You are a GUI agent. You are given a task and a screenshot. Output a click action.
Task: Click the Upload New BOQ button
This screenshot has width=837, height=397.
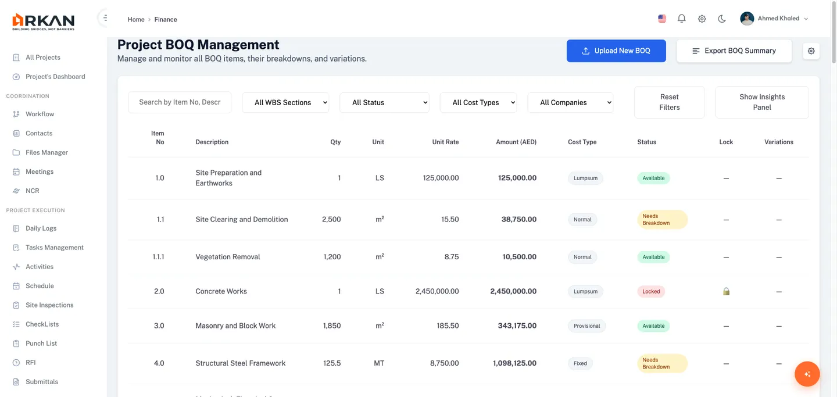[x=616, y=51]
